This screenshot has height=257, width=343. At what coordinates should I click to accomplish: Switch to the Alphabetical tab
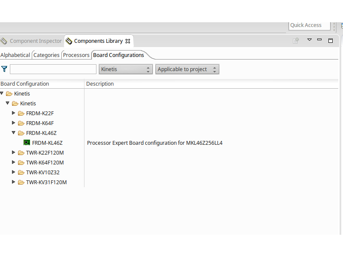(15, 55)
